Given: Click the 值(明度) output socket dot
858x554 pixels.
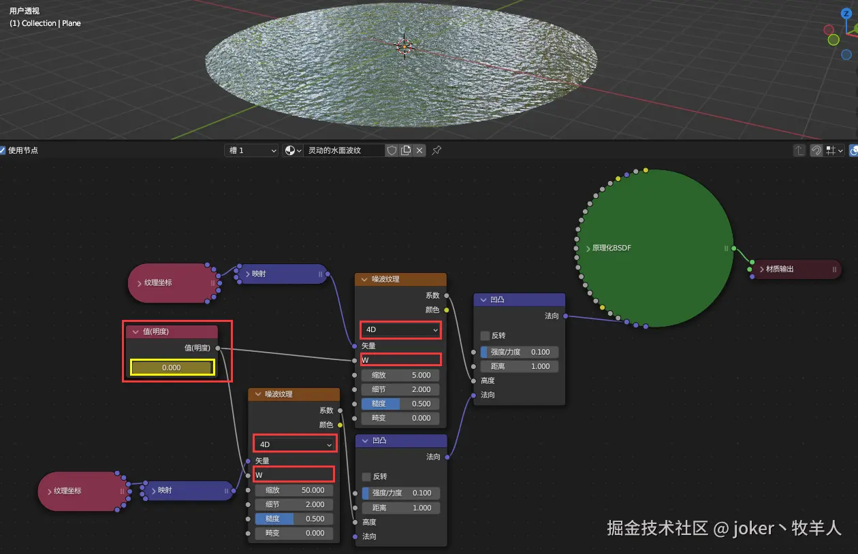Looking at the screenshot, I should pos(217,348).
